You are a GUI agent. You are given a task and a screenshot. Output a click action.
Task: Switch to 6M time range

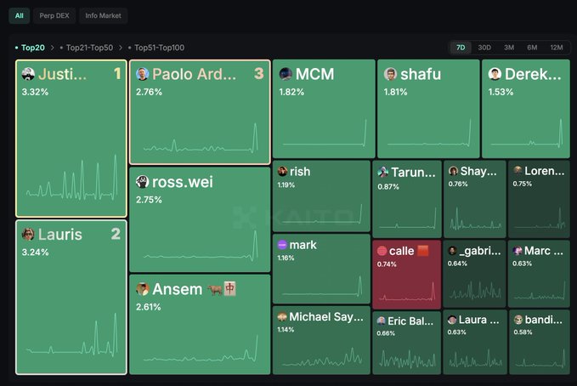(x=532, y=48)
